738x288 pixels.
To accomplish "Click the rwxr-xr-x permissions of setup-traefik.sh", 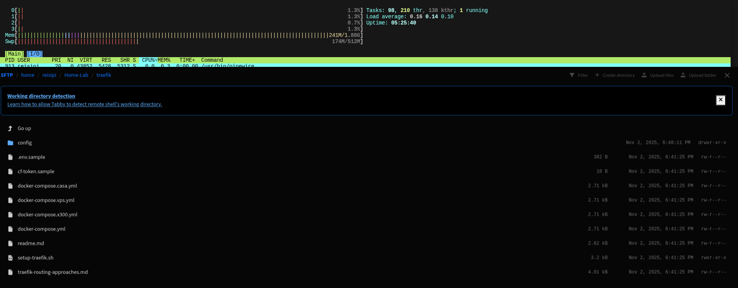I will (713, 258).
